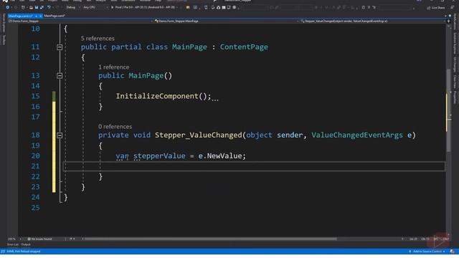Collapse the MainPage class region on line 11
Viewport: 459px width, 258px height.
[x=60, y=47]
